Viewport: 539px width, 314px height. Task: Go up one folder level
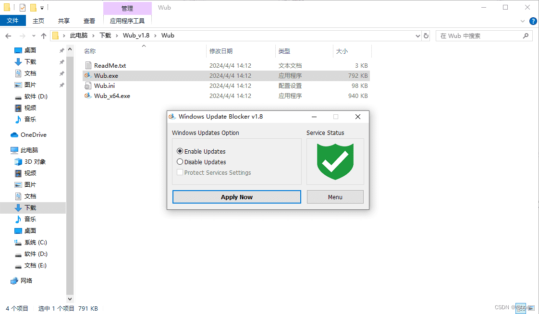(x=44, y=36)
